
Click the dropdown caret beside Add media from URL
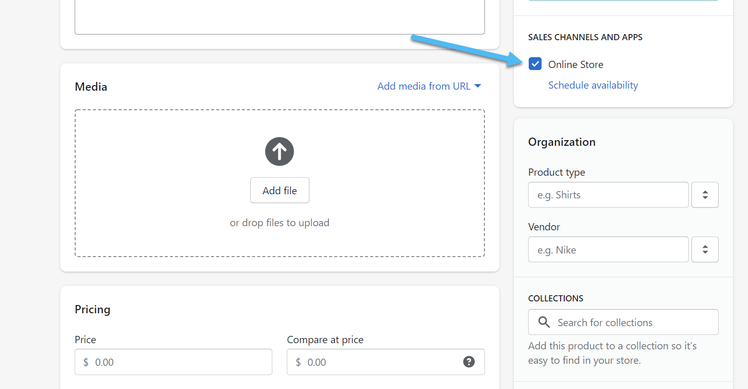[x=478, y=86]
